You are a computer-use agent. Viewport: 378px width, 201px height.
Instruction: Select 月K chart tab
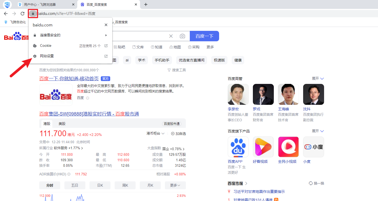pos(150,185)
